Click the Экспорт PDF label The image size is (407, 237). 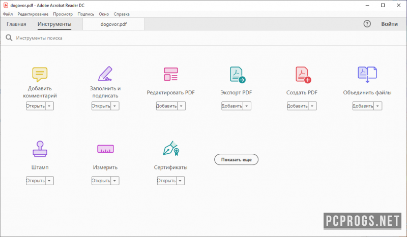point(236,92)
